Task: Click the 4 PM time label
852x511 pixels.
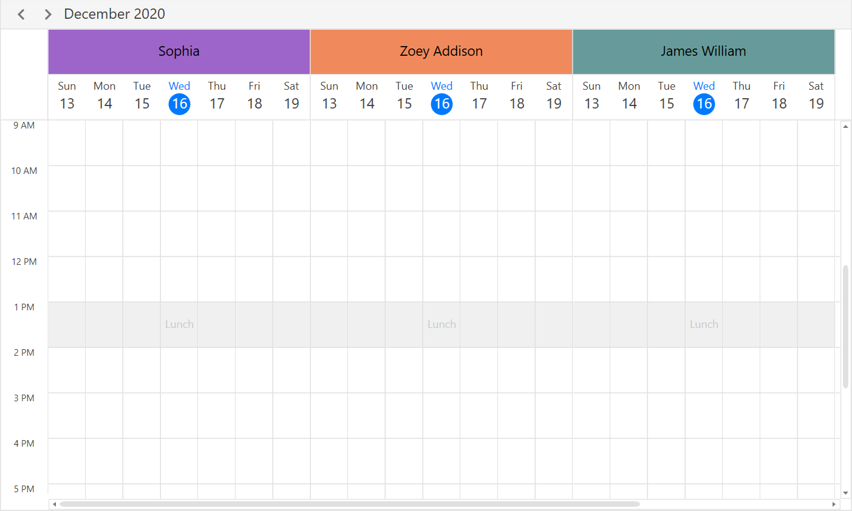Action: tap(24, 444)
